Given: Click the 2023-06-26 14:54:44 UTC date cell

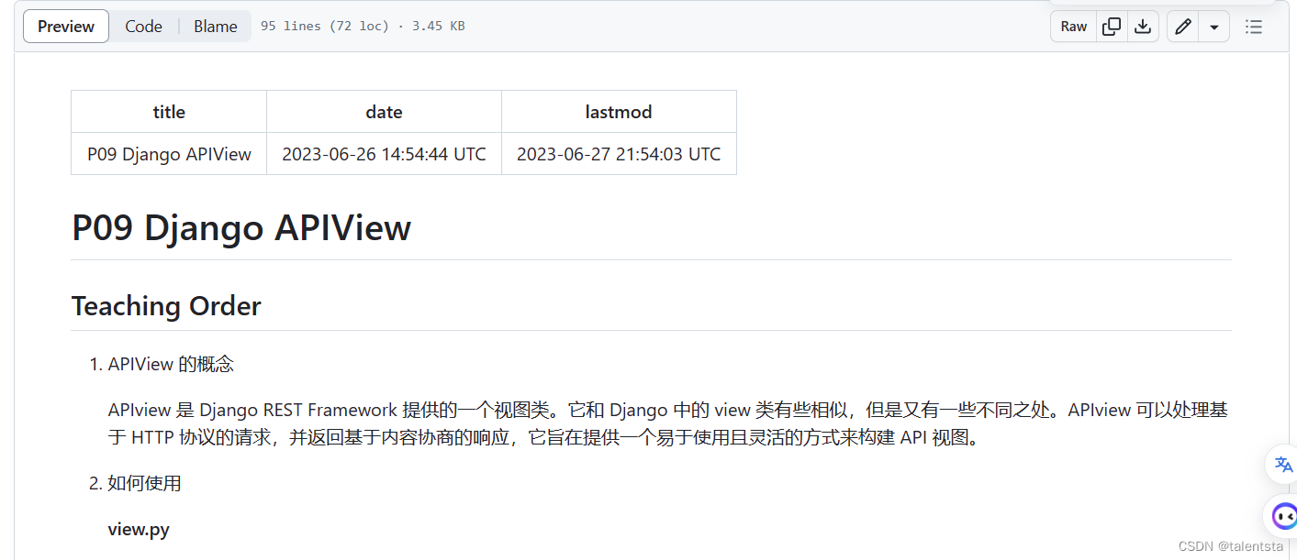Looking at the screenshot, I should (x=384, y=153).
